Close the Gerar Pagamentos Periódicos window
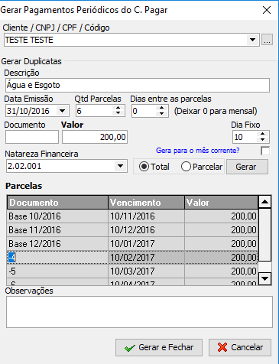 tap(267, 10)
